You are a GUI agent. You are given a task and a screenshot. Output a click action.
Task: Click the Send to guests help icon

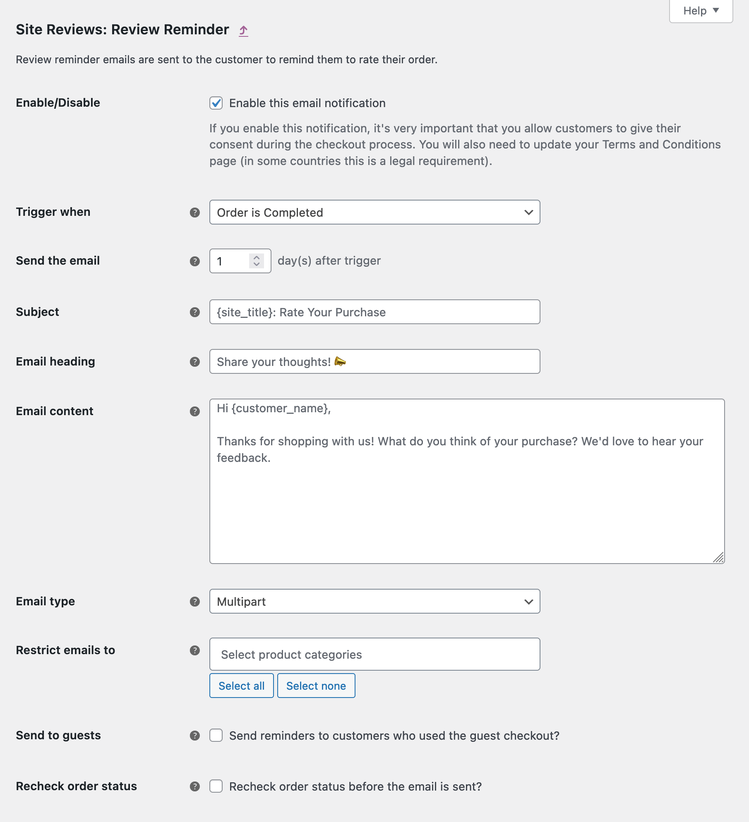[x=194, y=735]
